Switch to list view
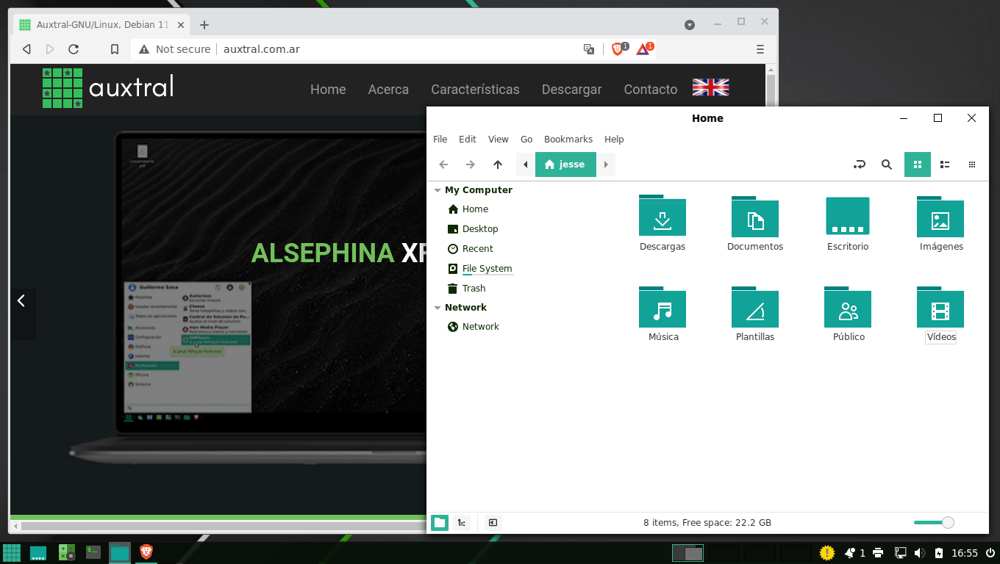The width and height of the screenshot is (1000, 564). coord(946,164)
